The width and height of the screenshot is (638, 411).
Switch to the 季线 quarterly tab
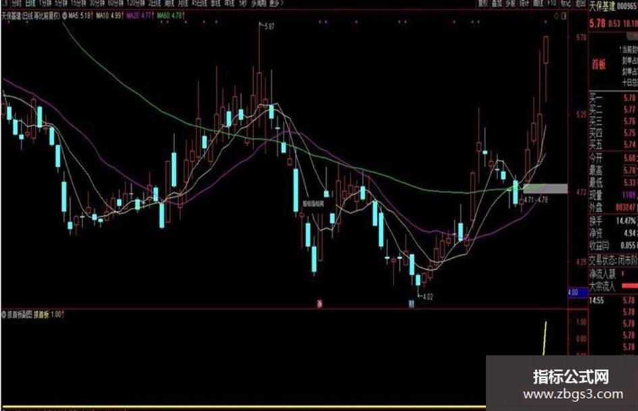215,3
